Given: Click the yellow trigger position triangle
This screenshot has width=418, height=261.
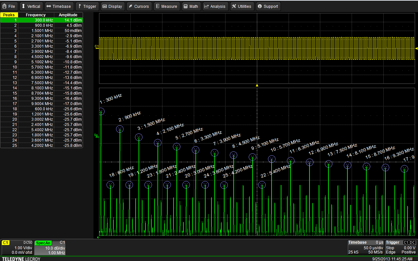Looking at the screenshot, I should click(x=257, y=85).
